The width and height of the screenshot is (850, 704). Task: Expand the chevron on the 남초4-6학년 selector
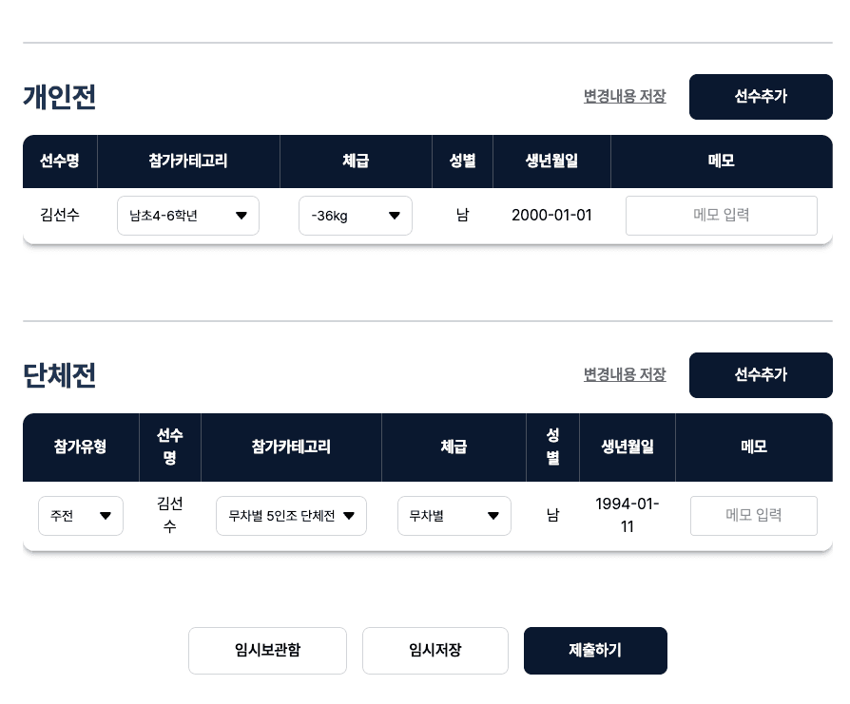point(241,216)
